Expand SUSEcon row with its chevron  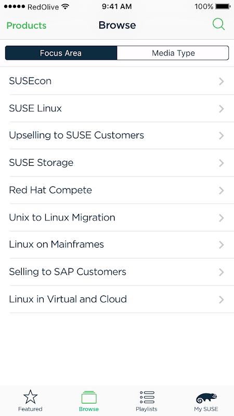pyautogui.click(x=222, y=82)
